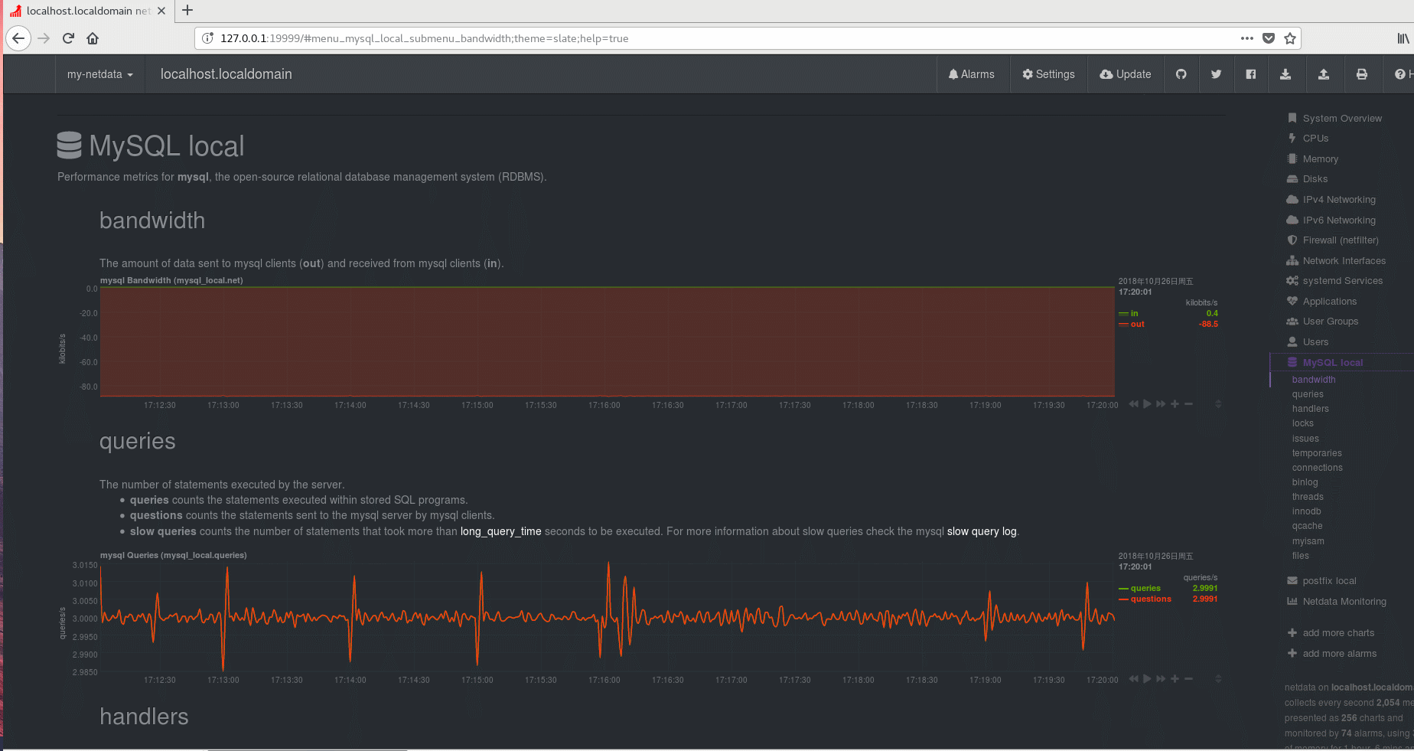Open the Settings dialog
This screenshot has height=751, width=1414.
pyautogui.click(x=1049, y=74)
